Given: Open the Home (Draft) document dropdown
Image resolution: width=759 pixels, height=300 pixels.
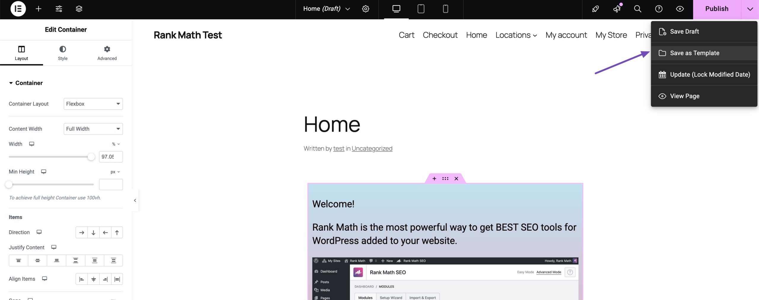Looking at the screenshot, I should (326, 9).
